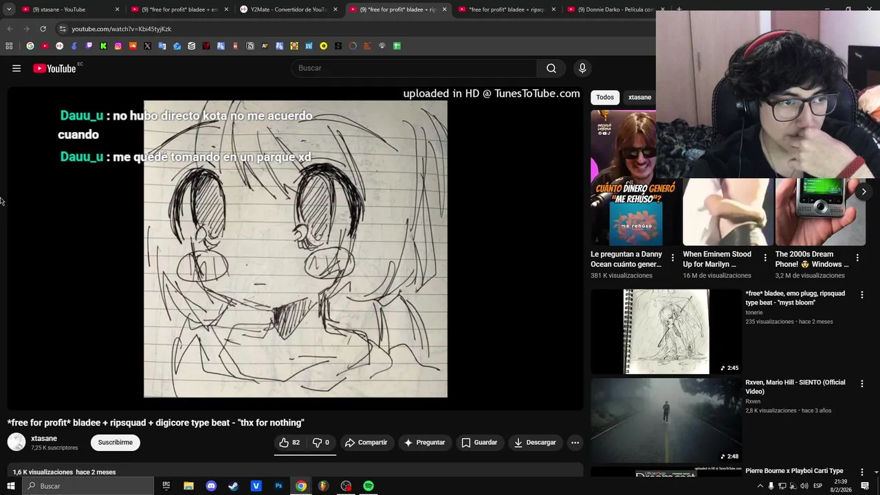Reload the page
The width and height of the screenshot is (880, 495).
(43, 29)
